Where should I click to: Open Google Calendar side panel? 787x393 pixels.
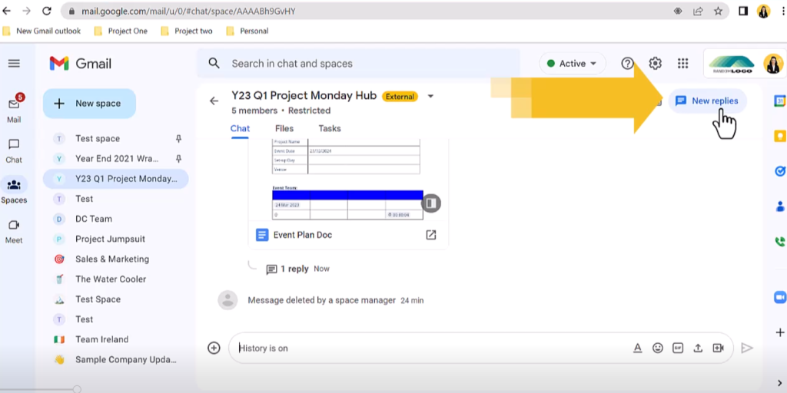pyautogui.click(x=779, y=101)
